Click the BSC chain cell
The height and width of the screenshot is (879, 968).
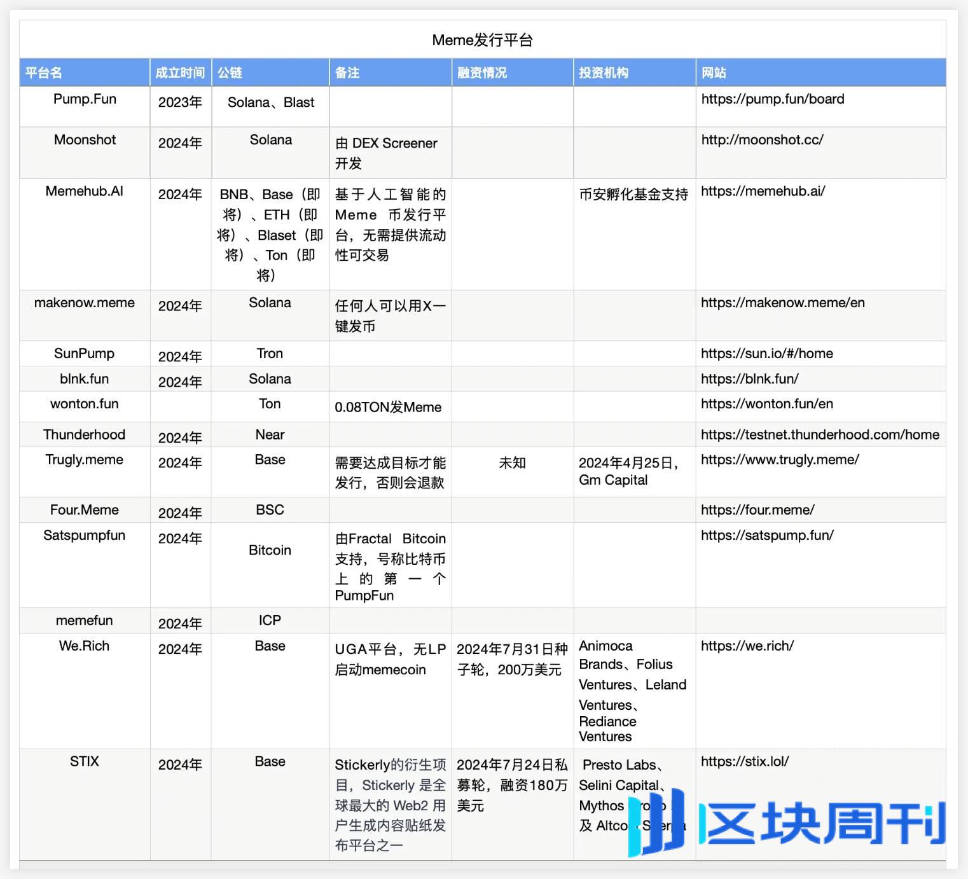[x=270, y=509]
